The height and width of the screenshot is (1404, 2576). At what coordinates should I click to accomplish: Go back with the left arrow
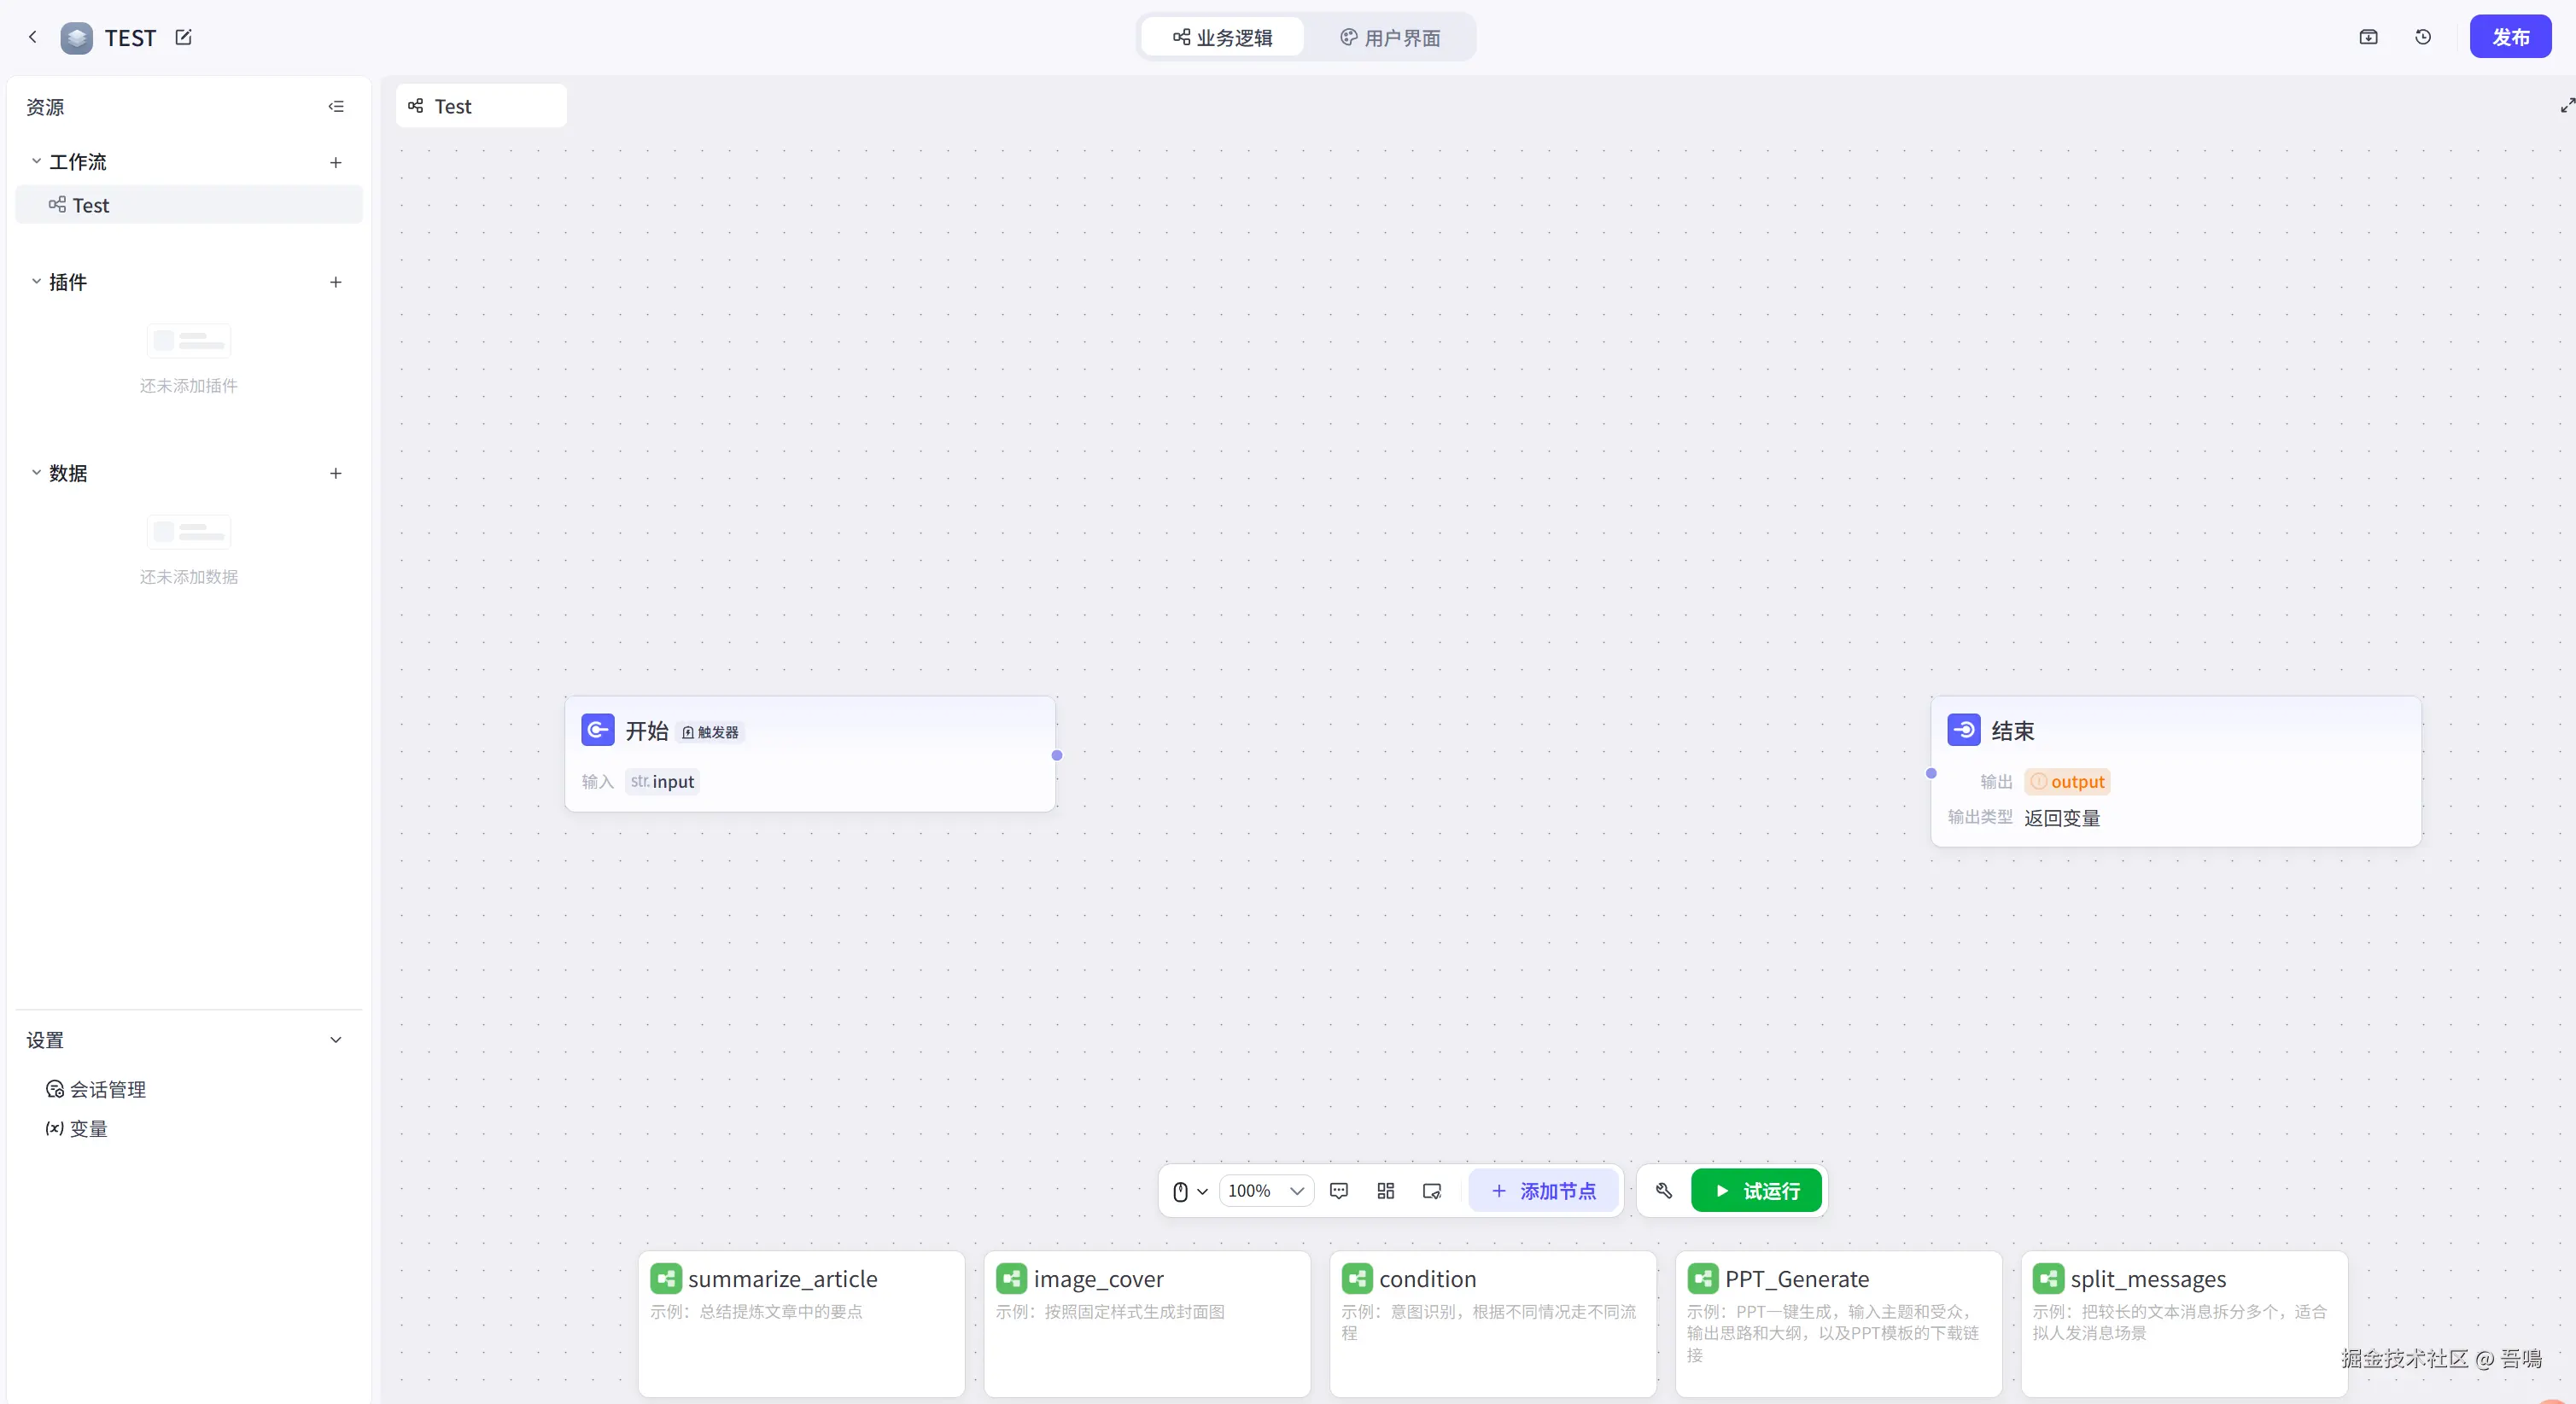click(33, 37)
